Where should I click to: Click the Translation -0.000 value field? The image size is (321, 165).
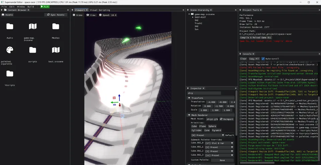coord(223,102)
